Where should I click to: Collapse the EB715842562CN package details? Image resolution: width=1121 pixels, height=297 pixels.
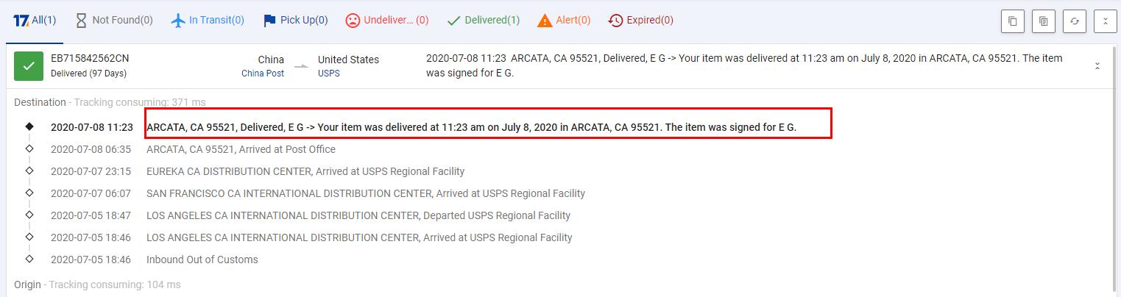[x=1097, y=66]
